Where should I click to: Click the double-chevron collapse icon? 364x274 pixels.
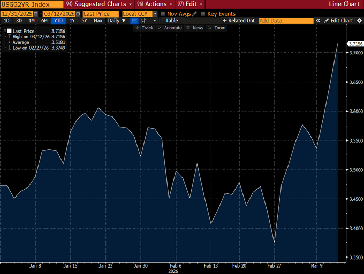tap(318, 21)
